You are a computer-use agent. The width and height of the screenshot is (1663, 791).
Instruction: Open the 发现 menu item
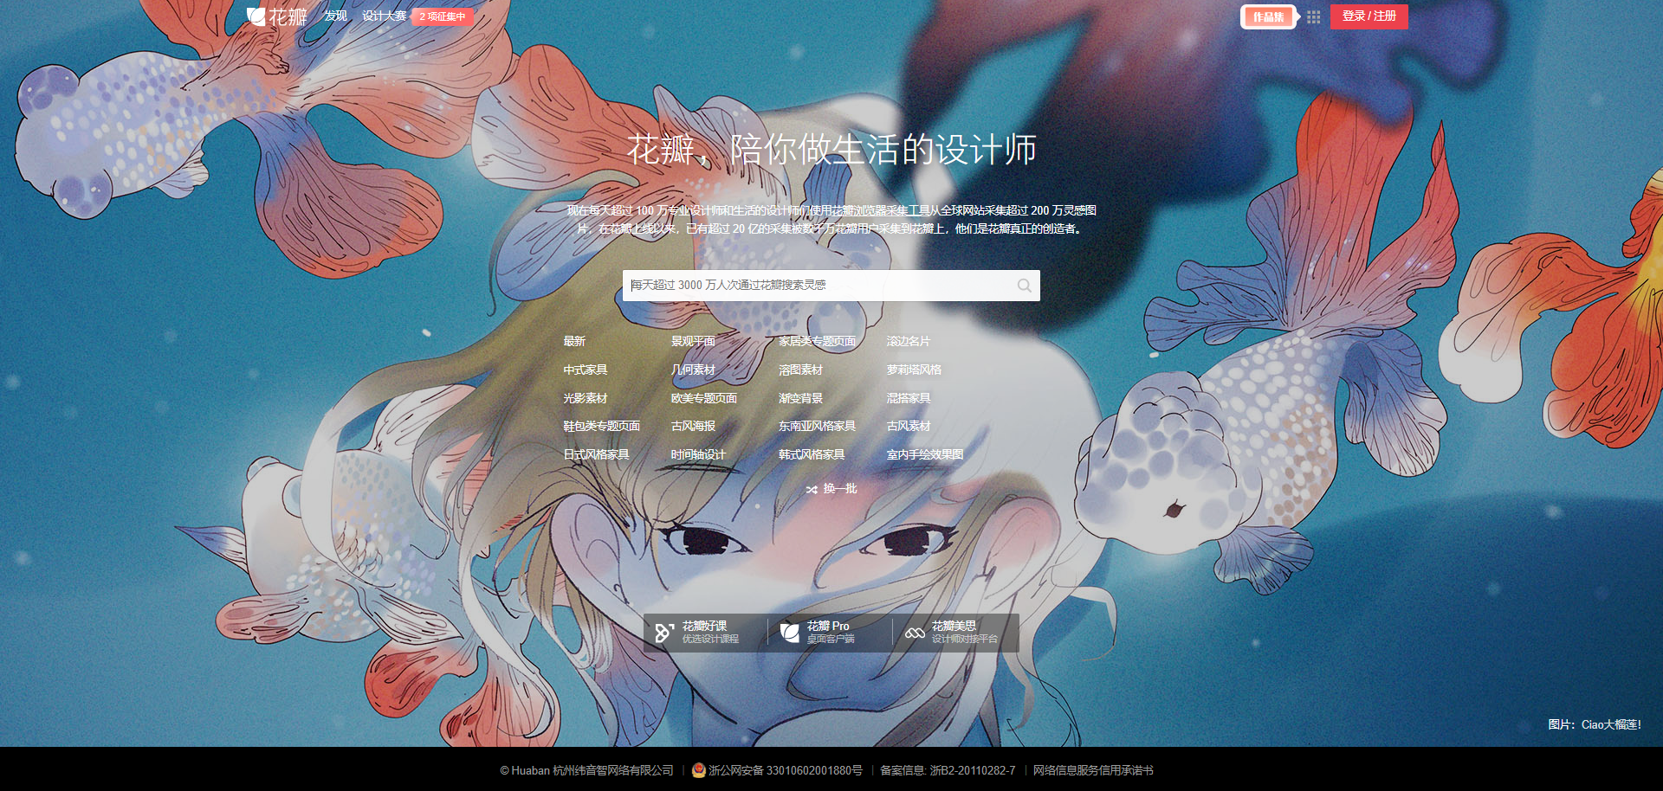(x=335, y=16)
